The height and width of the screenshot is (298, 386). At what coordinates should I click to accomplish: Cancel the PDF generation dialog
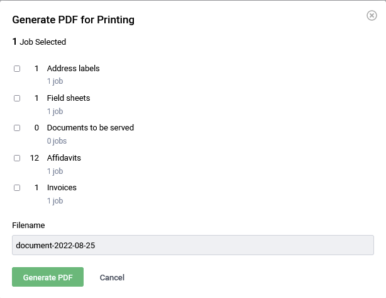(112, 277)
